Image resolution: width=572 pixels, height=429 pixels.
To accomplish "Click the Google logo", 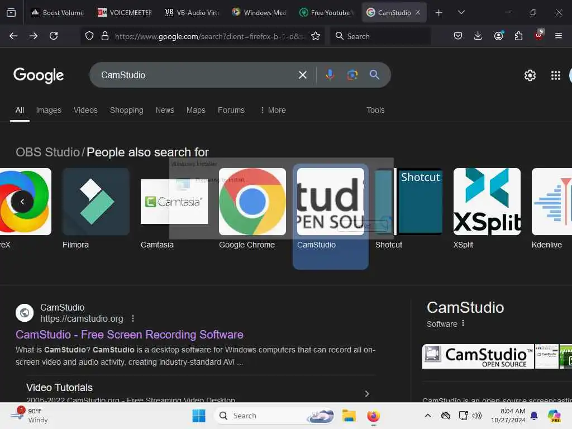I will tap(39, 75).
